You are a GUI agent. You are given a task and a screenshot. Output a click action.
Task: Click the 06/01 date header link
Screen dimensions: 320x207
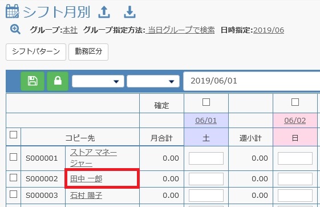(206, 121)
